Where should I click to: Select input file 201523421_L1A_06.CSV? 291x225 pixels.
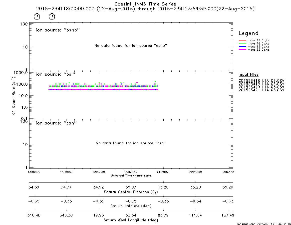261,90
